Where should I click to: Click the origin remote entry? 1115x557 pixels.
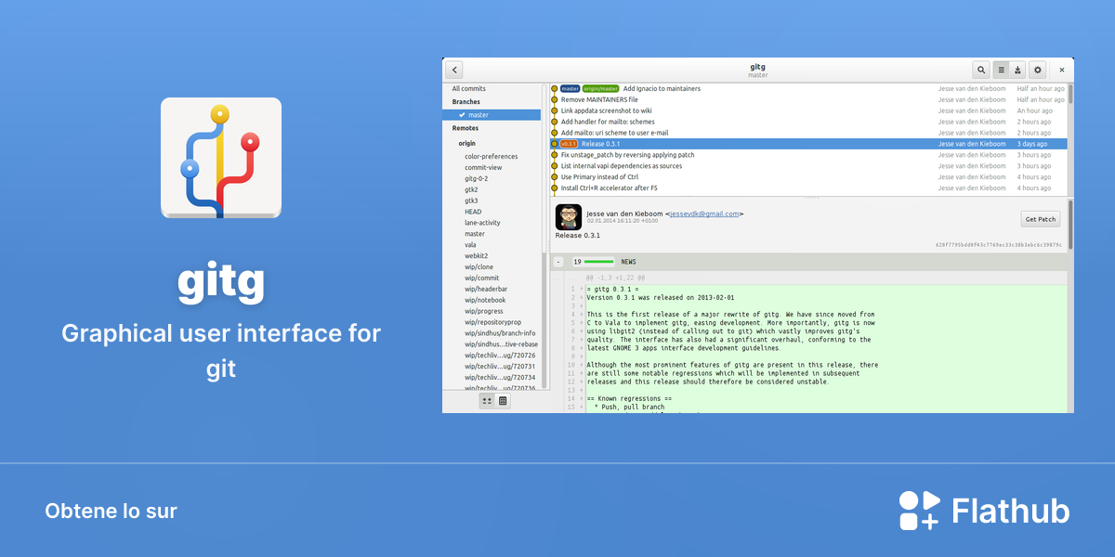click(x=466, y=144)
